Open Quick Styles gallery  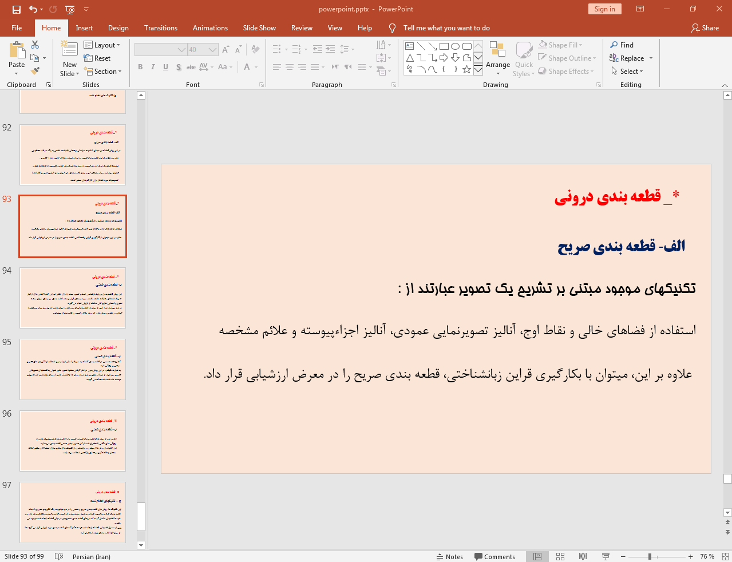[524, 59]
